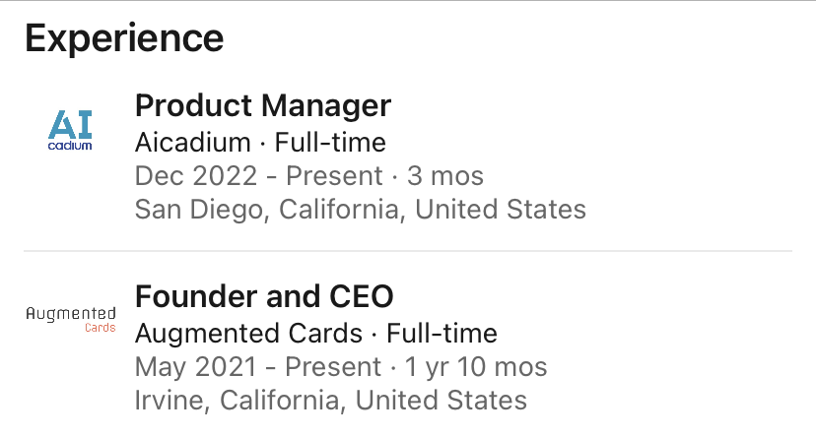
Task: Select Full-time label beside Augmented Cards
Action: pos(442,333)
